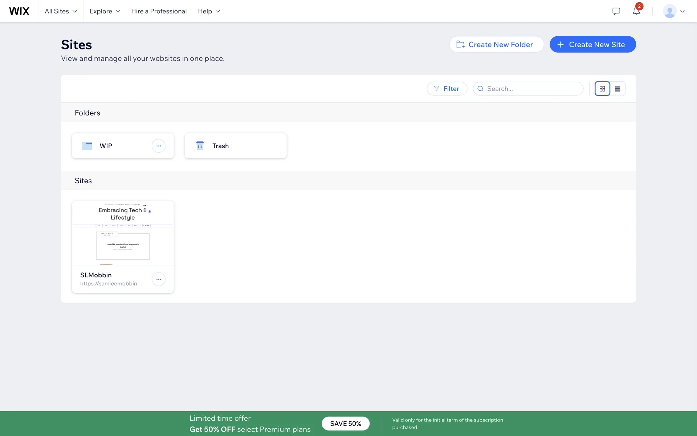Switch to list view

617,89
